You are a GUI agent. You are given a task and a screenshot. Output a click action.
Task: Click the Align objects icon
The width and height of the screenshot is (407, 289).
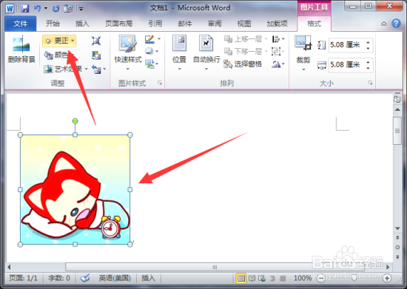[276, 39]
